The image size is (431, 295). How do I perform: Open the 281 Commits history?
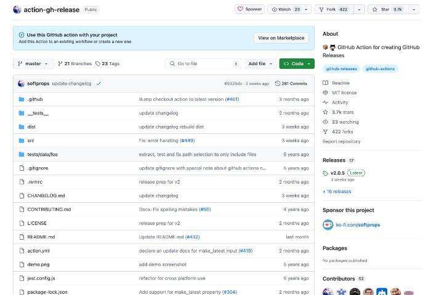pyautogui.click(x=291, y=83)
